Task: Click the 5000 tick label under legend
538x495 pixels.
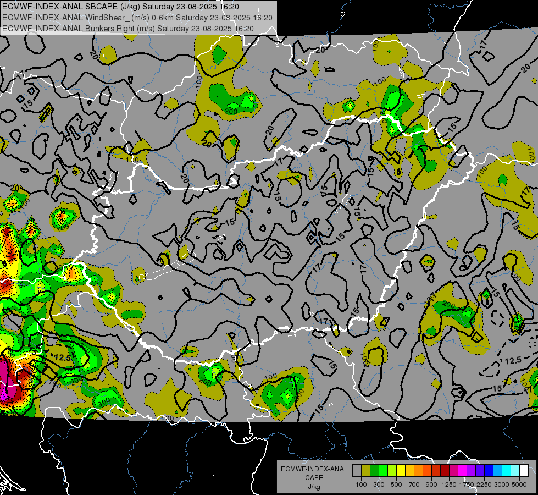Action: (519, 485)
